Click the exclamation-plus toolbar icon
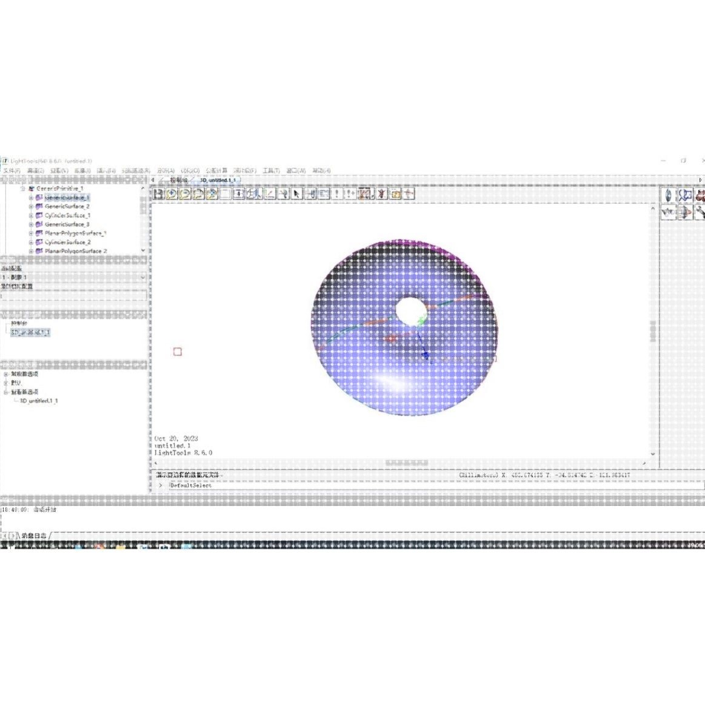The image size is (705, 705). [x=350, y=194]
